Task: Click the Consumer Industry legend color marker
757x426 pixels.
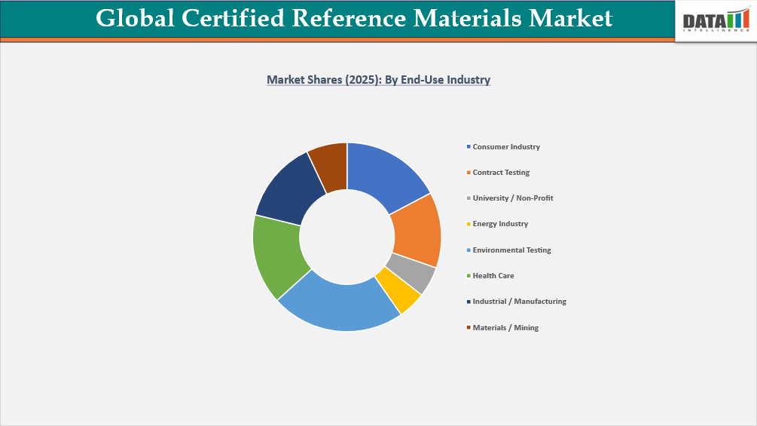Action: (469, 147)
